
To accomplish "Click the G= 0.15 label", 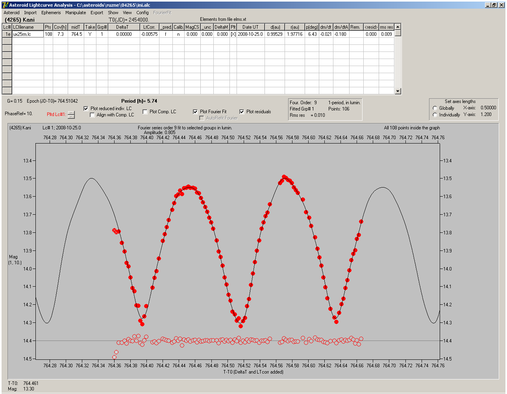I will point(15,101).
